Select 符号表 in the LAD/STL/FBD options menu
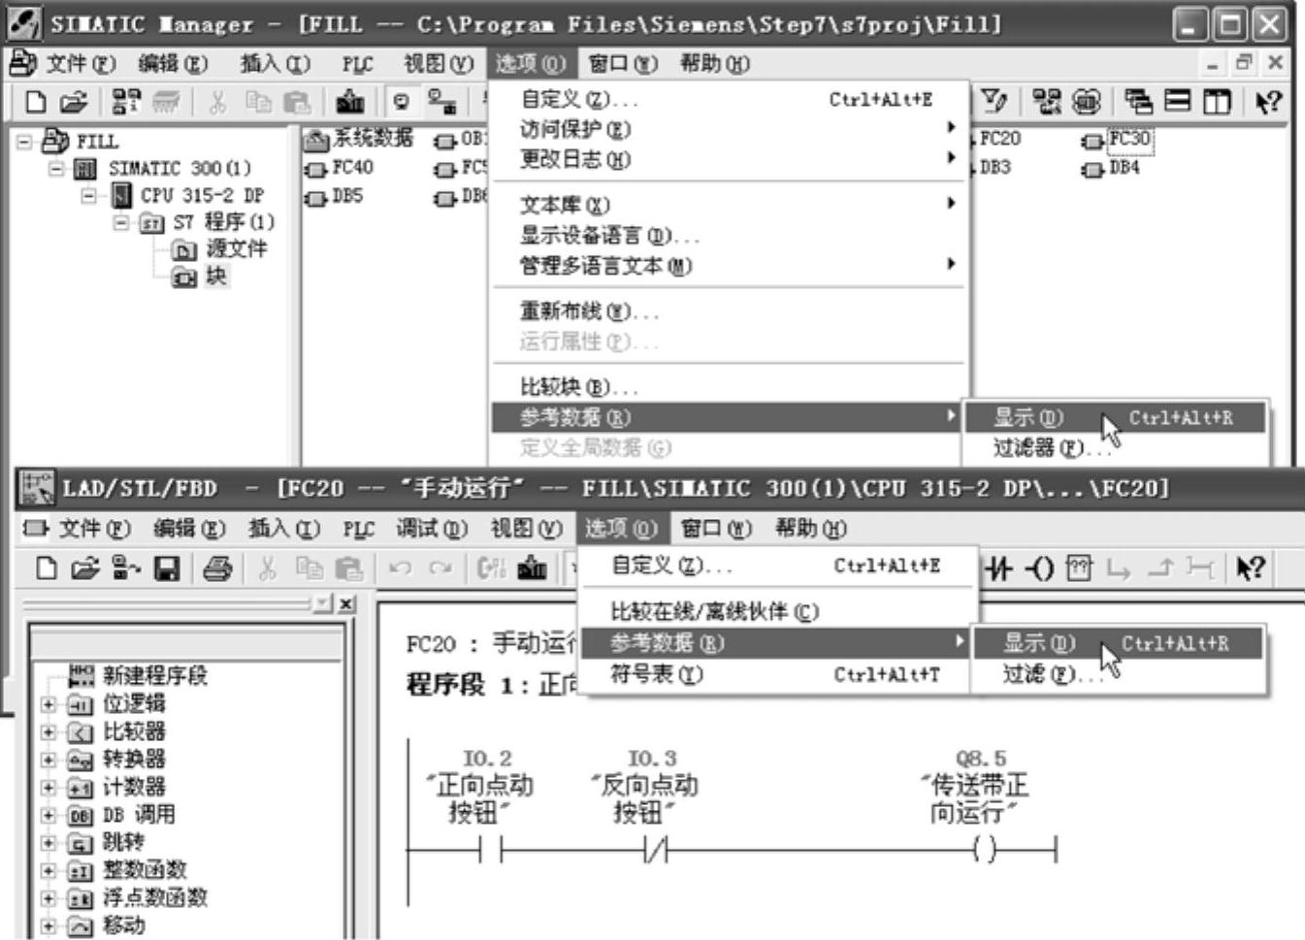Viewport: 1305px width, 940px height. (776, 674)
